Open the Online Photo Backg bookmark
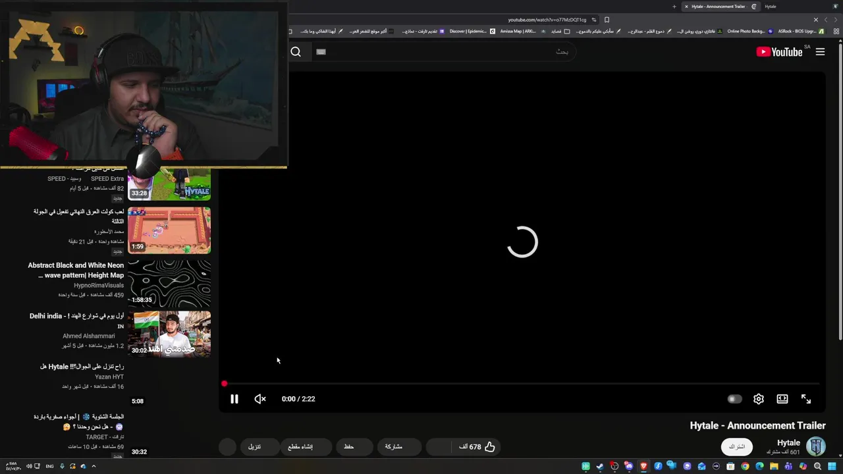Viewport: 843px width, 474px height. click(x=749, y=31)
